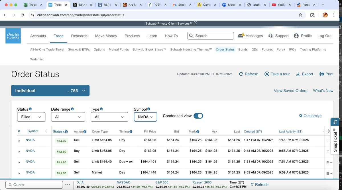
Task: Click the Status filter info icon
Action: pos(30,109)
